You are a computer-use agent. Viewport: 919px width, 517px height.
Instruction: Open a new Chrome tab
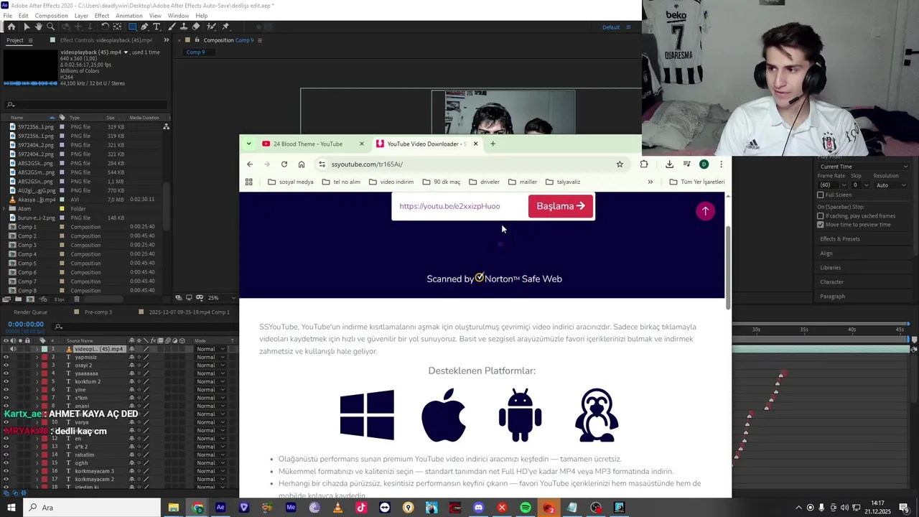coord(493,144)
